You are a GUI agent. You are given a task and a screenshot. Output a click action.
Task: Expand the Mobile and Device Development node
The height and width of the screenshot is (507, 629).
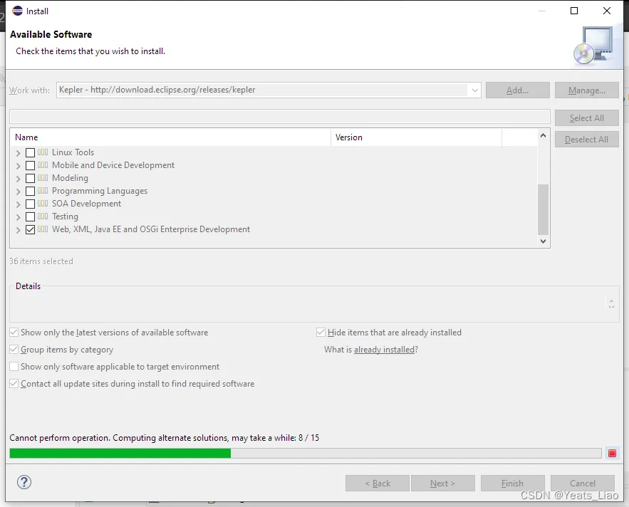tap(18, 166)
